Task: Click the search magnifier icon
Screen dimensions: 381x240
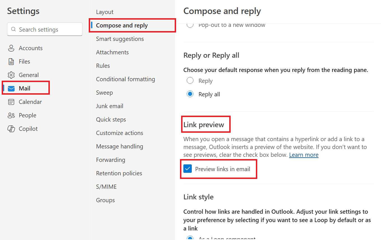Action: click(x=13, y=29)
